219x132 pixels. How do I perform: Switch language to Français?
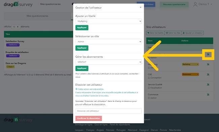90,130
